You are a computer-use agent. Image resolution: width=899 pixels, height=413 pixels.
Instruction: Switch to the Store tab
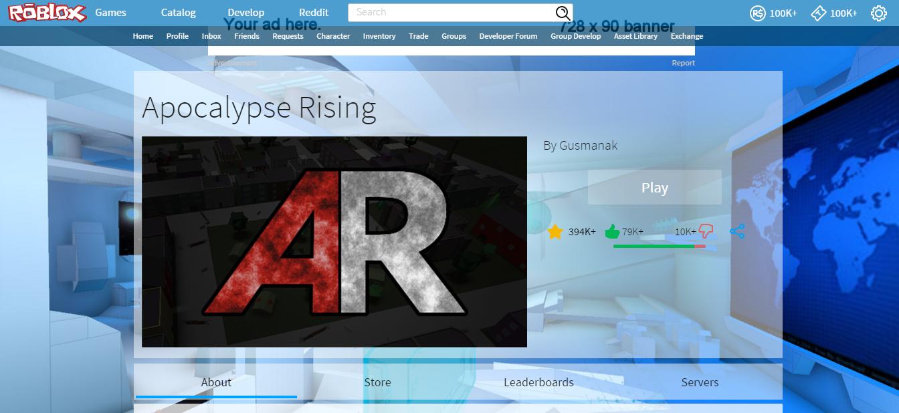[377, 382]
